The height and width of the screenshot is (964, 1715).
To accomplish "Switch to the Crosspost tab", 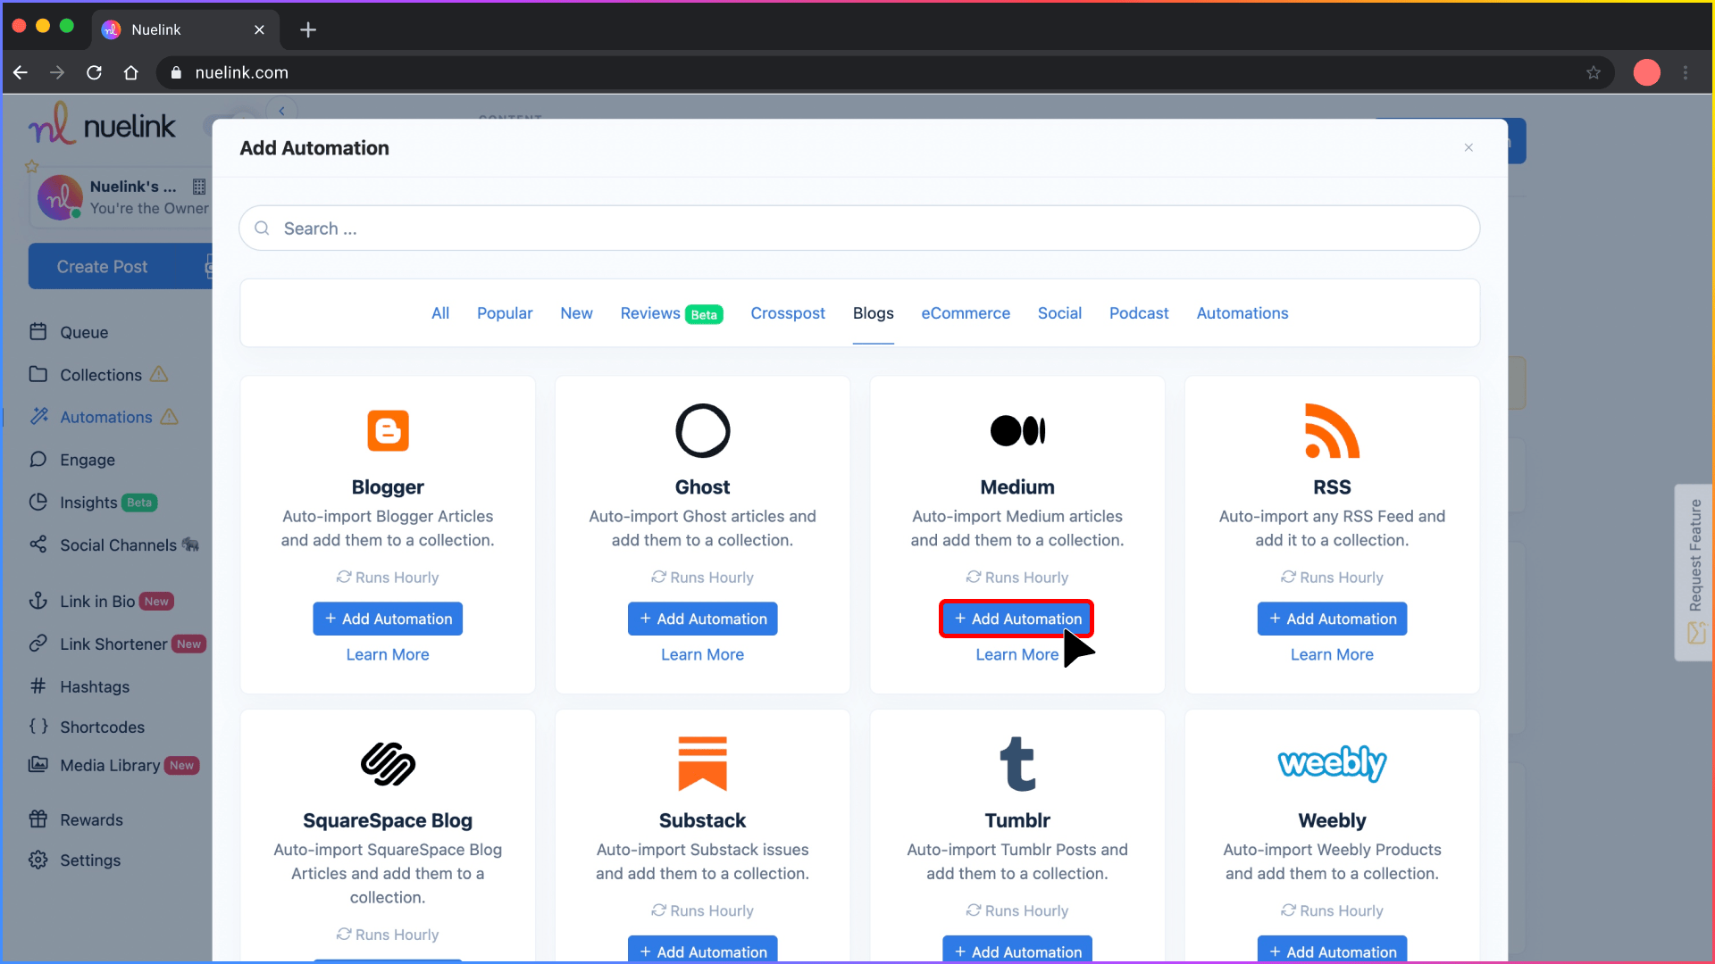I will 788,313.
